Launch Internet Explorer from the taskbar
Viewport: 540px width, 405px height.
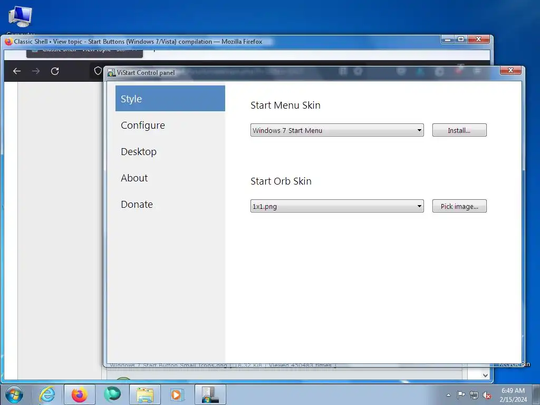coord(47,394)
